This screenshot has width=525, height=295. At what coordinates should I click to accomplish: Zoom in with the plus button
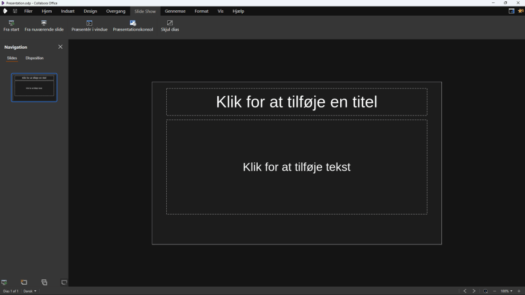point(519,291)
